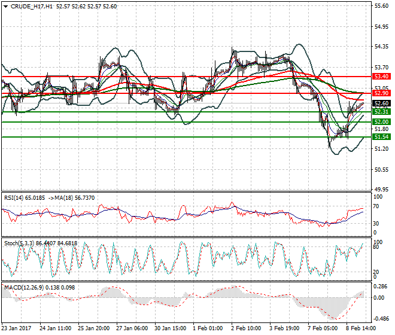
Task: Select the 51.54 green support level label
Action: point(381,137)
